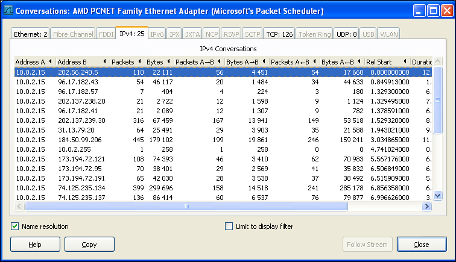
Task: Click sort arrow on Rel Start column
Action: tap(405, 61)
